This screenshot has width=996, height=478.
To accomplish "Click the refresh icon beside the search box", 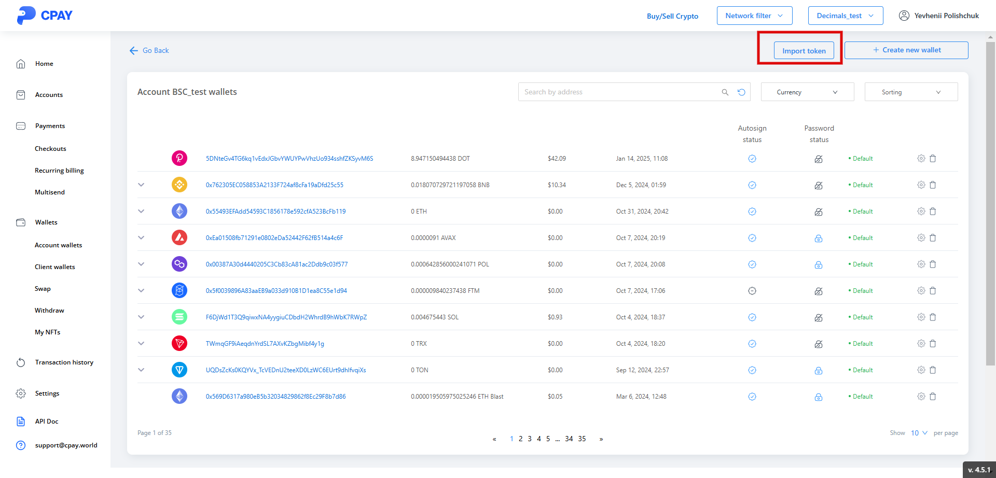I will (741, 92).
